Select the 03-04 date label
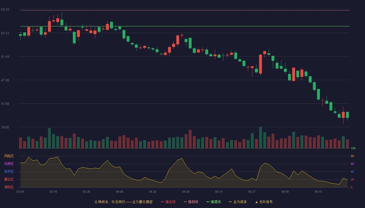This screenshot has width=365, height=208. point(20,192)
